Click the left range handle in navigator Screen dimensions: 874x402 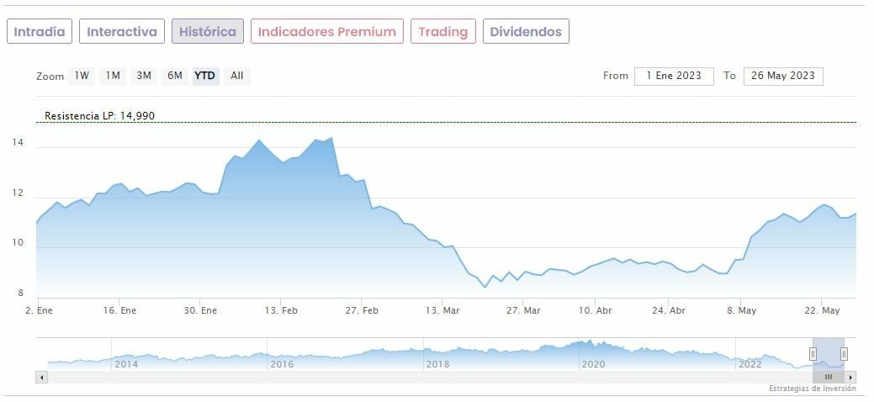[813, 354]
